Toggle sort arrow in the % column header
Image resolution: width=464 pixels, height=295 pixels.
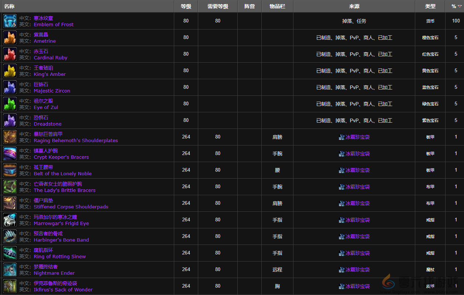pyautogui.click(x=460, y=6)
